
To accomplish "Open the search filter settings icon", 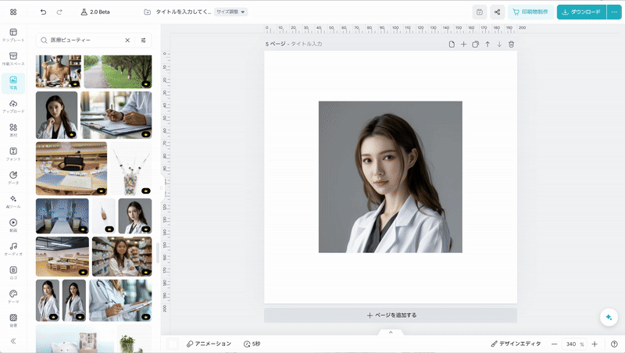I will (x=144, y=40).
